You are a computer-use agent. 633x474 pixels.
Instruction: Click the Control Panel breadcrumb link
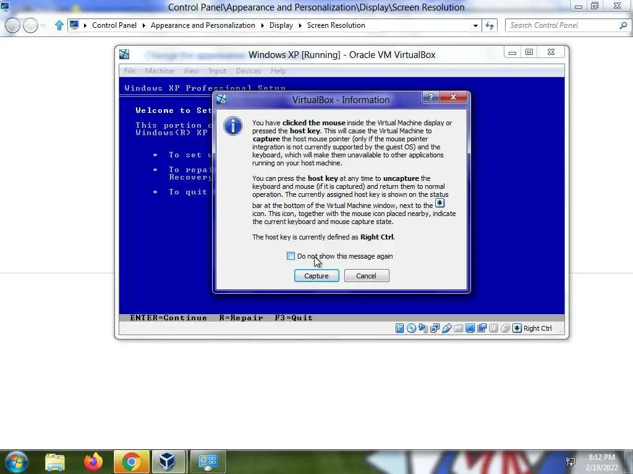pos(114,25)
